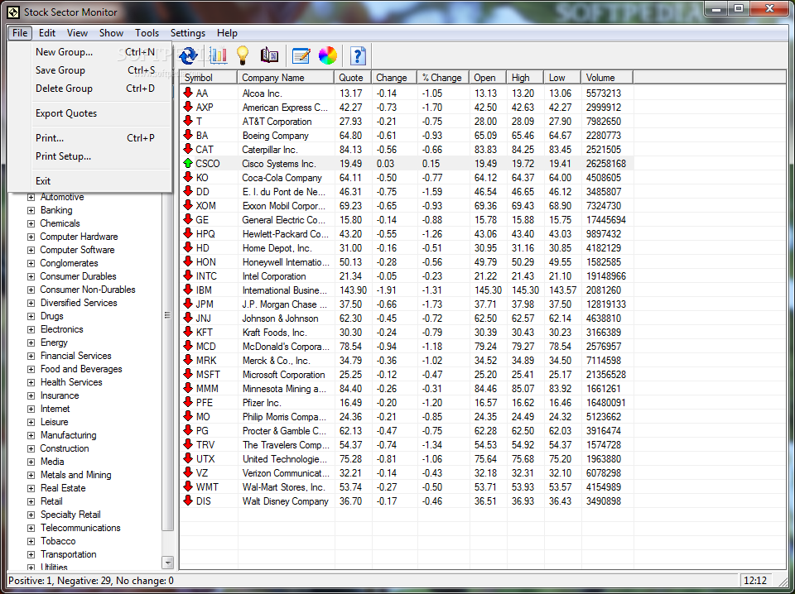Screen dimensions: 795x594
Task: Sort by the Quote column header
Action: point(354,78)
